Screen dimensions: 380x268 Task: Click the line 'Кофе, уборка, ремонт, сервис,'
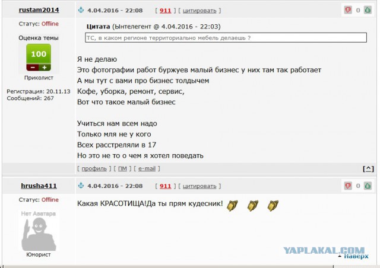[x=131, y=91]
